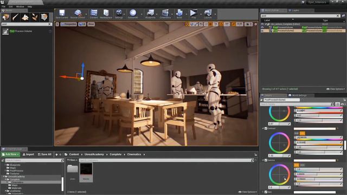Toggle the Gamma override checkbox
This screenshot has height=195, width=347.
(x=266, y=160)
